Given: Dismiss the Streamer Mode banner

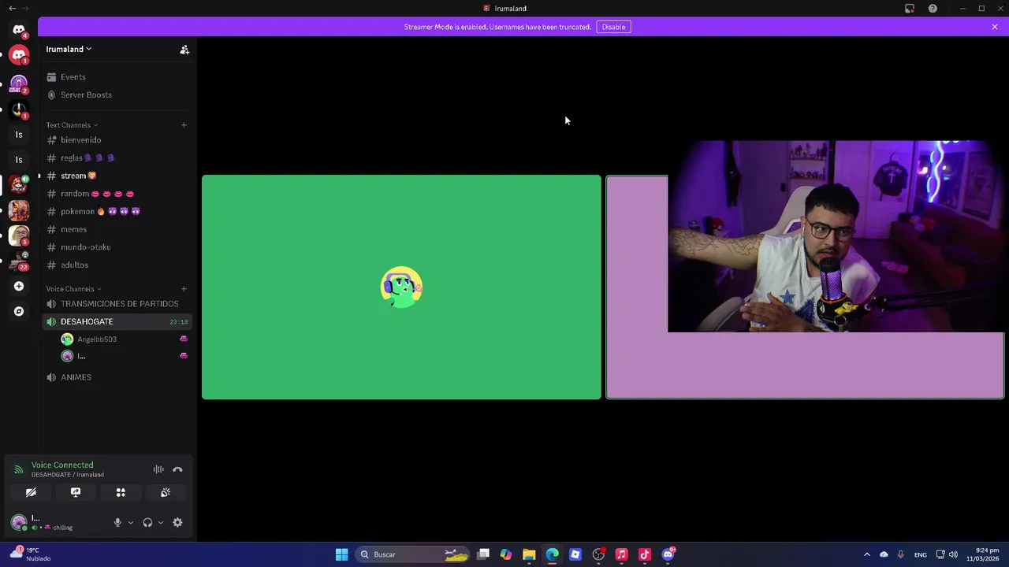Looking at the screenshot, I should (x=995, y=27).
